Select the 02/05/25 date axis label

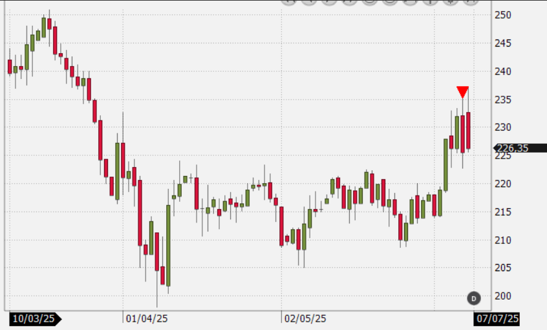pos(305,319)
